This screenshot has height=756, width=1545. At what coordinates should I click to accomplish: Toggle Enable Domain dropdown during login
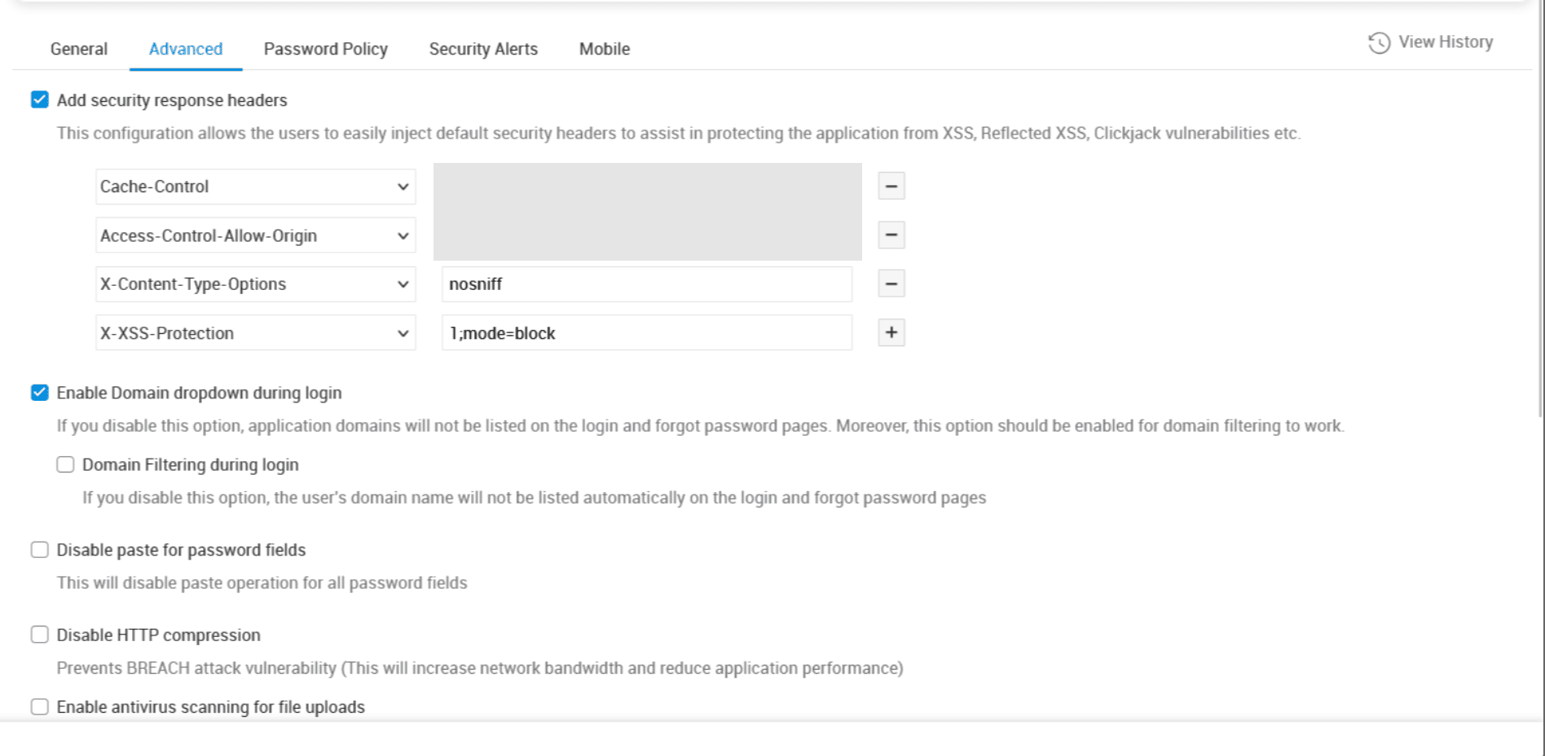point(40,393)
